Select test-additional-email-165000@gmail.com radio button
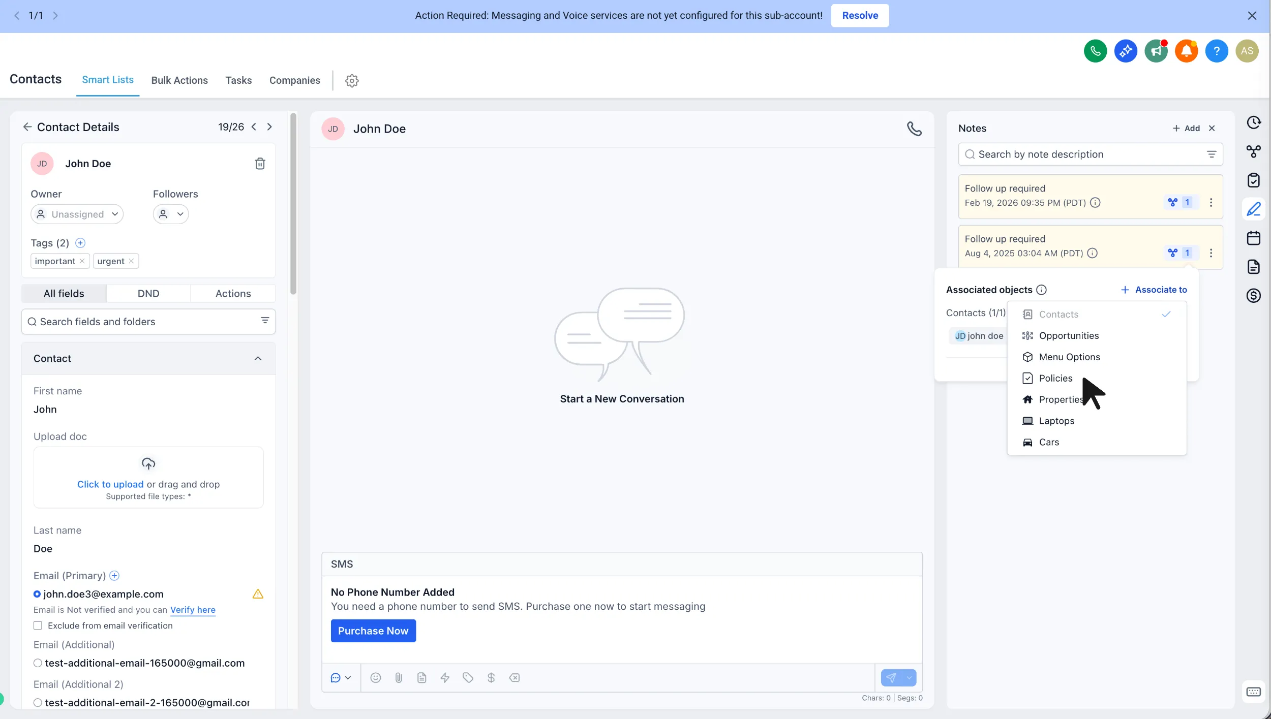Screen dimensions: 1271x719 click(x=38, y=663)
